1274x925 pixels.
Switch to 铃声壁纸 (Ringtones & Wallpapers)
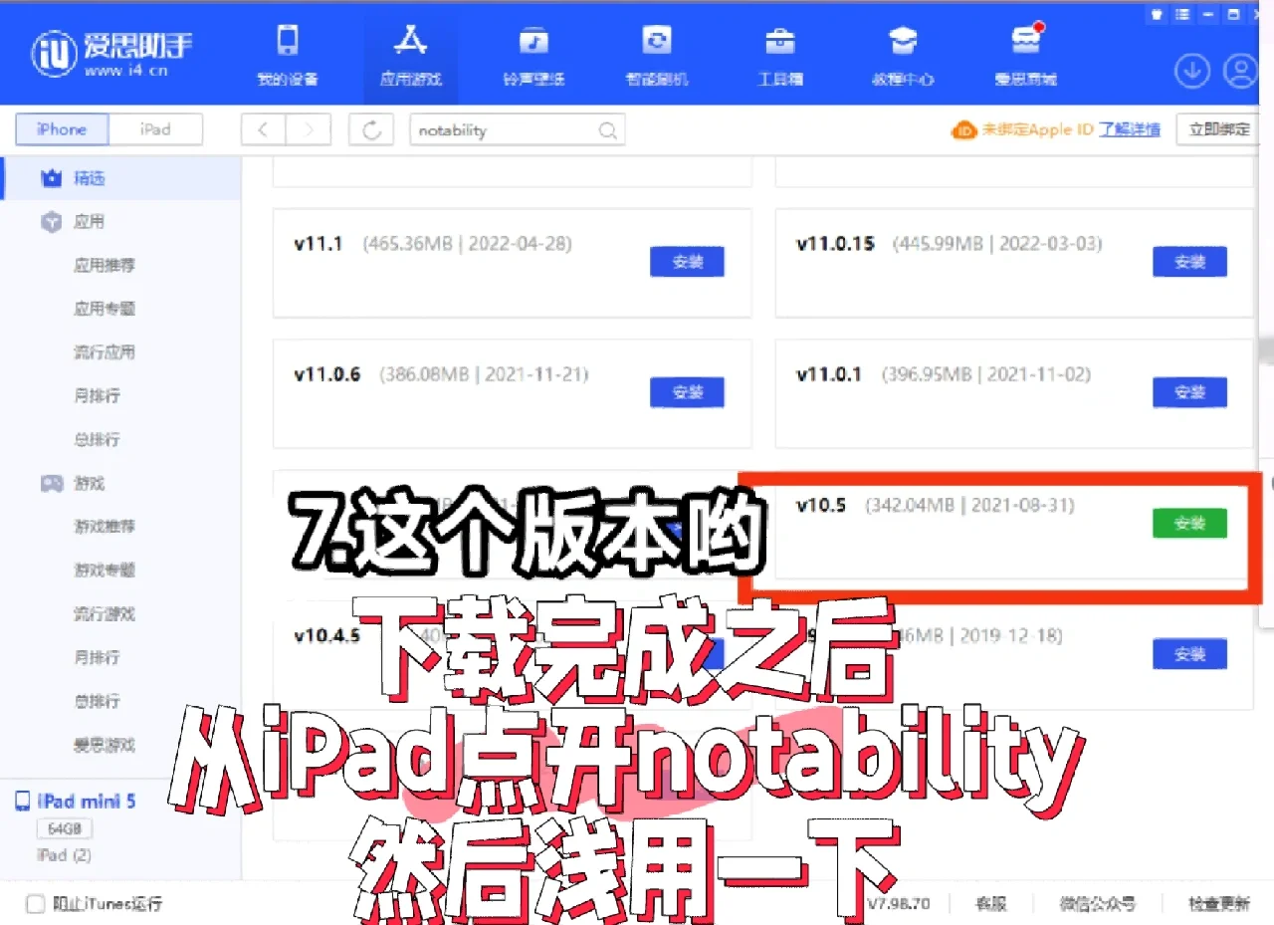pos(533,53)
